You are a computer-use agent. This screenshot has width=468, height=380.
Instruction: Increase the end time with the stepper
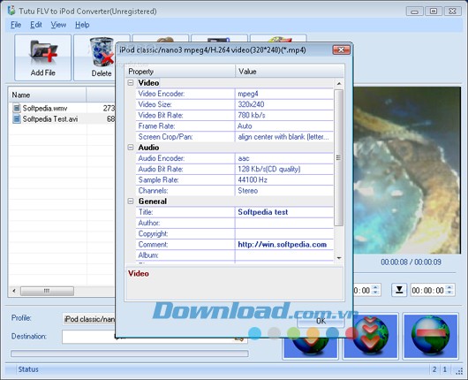449,287
